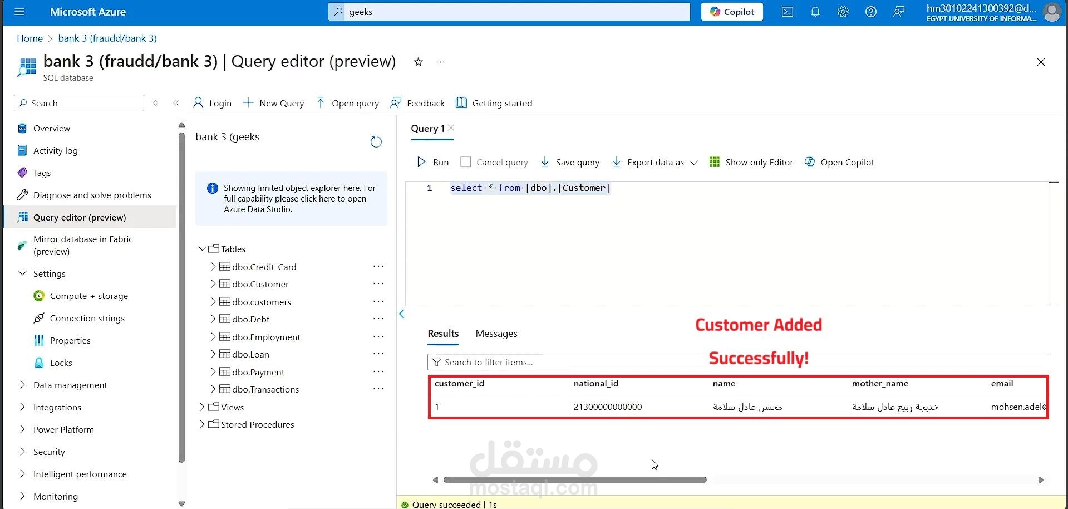
Task: Open the more options ellipsis beside the title
Action: pyautogui.click(x=440, y=62)
